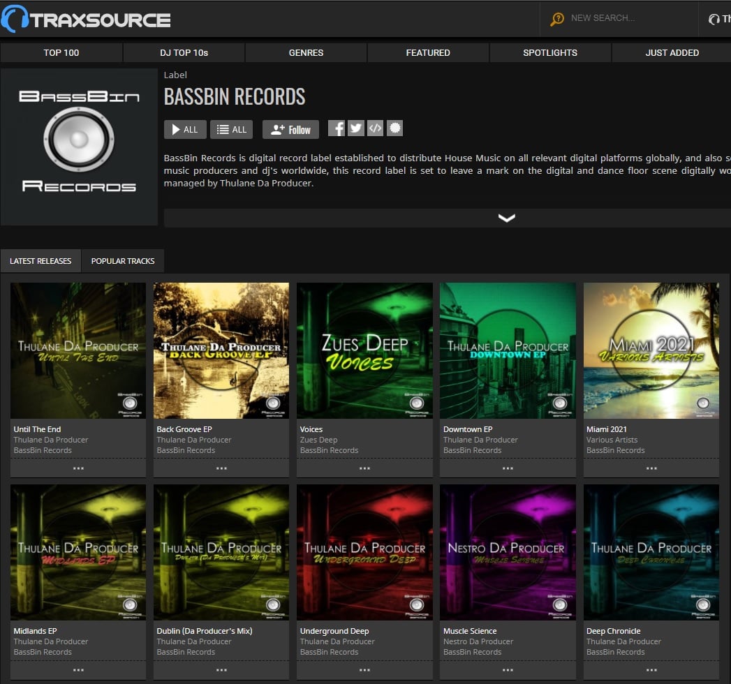Image resolution: width=731 pixels, height=684 pixels.
Task: Open the DJ Top 10s menu
Action: pos(184,52)
